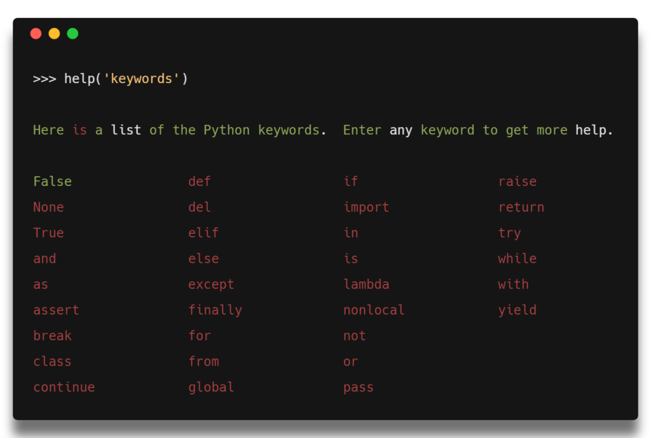Select the 'nonlocal' keyword
The image size is (651, 438).
[x=374, y=310]
